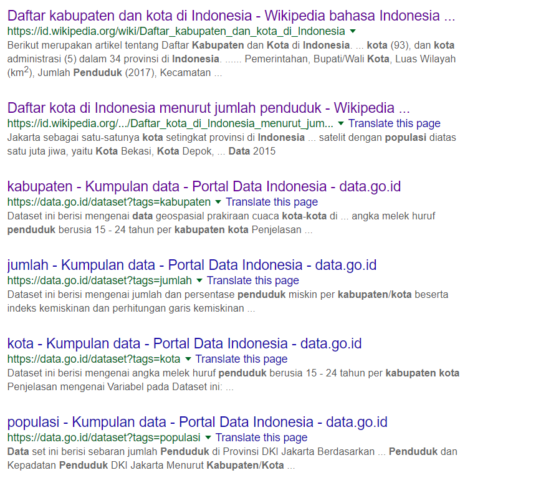Open 'jumlah - Kumpulan data' data.go.id result
This screenshot has width=546, height=488.
(x=192, y=266)
